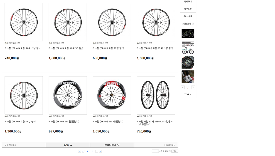The image size is (275, 156).
Task: Select page 1 in pagination
Action: [x=87, y=151]
